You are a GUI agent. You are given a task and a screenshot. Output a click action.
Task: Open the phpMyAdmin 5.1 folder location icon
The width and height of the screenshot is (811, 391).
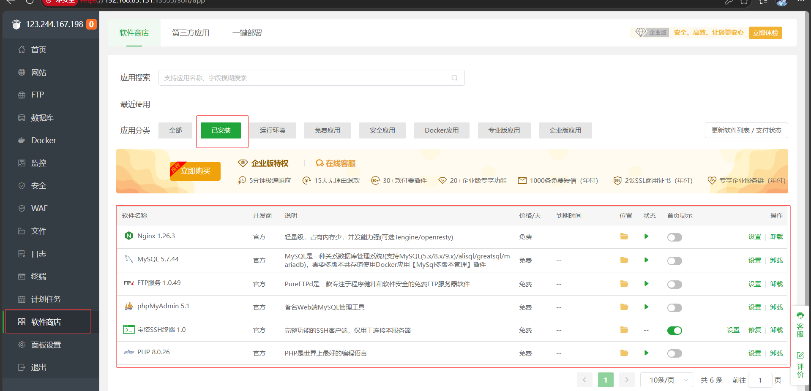coord(624,307)
